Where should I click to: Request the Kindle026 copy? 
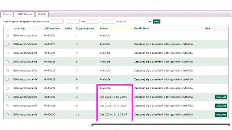coord(221,106)
